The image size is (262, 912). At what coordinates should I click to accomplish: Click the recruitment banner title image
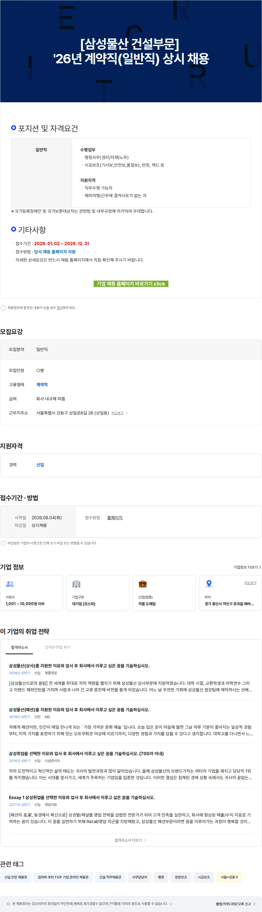point(131,51)
